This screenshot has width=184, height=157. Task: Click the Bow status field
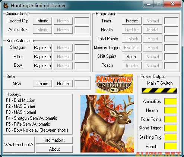point(82,66)
